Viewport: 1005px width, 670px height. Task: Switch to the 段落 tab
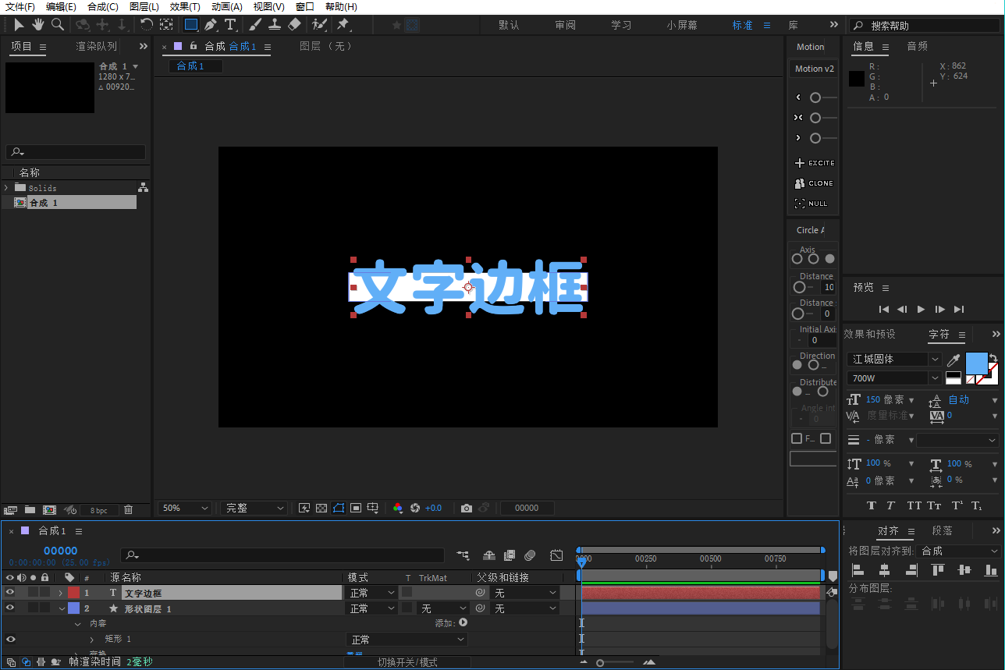942,530
